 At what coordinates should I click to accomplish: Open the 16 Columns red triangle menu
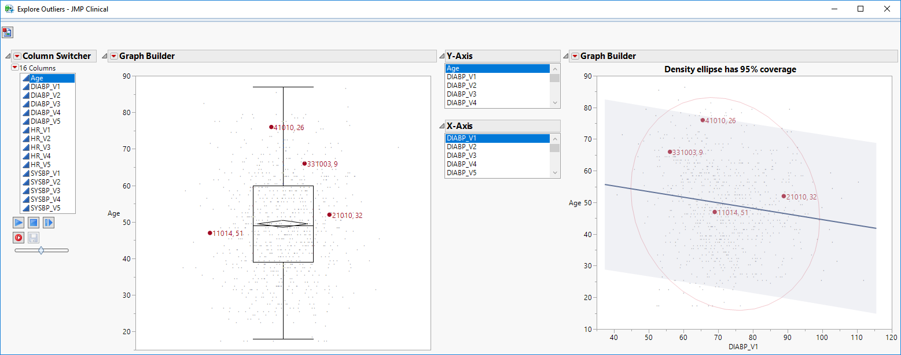[x=15, y=68]
